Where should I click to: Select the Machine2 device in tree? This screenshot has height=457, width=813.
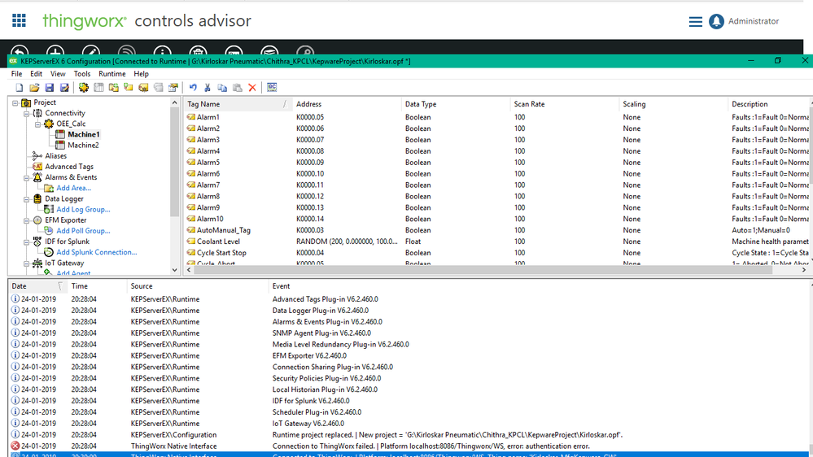point(83,145)
